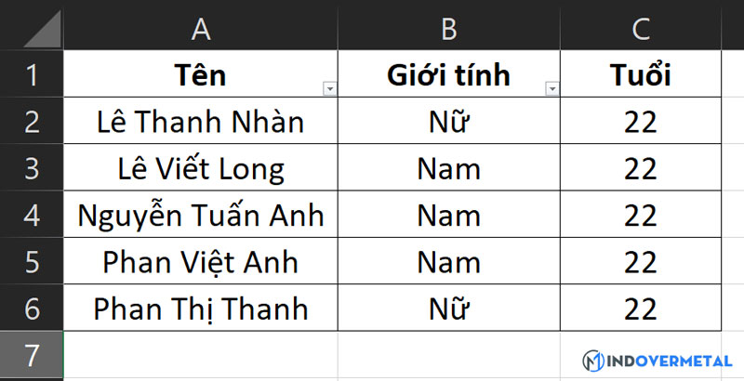This screenshot has width=744, height=381.
Task: Open the Giới tính filter dropdown
Action: coord(552,88)
